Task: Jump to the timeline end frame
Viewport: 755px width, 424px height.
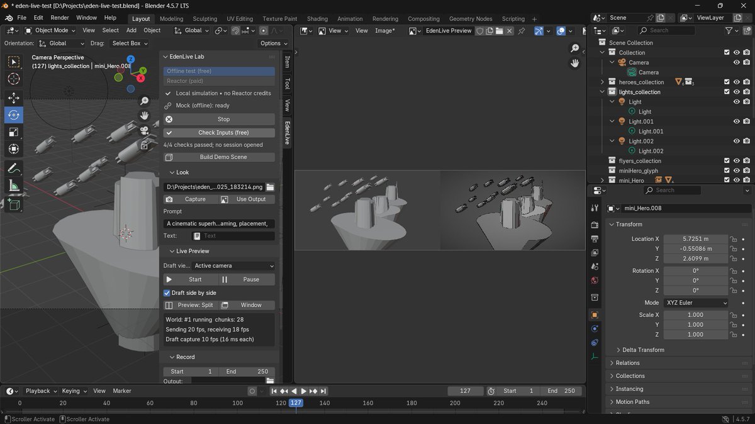Action: tap(323, 391)
